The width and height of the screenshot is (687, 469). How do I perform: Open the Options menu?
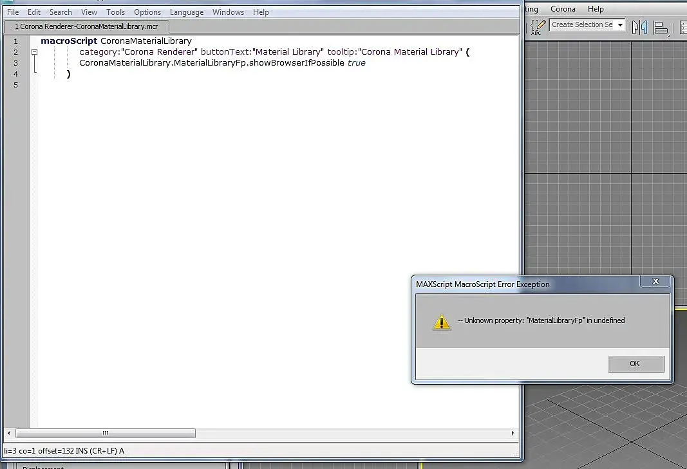147,12
